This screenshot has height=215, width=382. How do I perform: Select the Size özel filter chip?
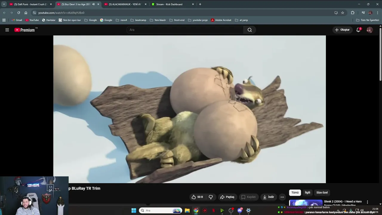point(322,193)
